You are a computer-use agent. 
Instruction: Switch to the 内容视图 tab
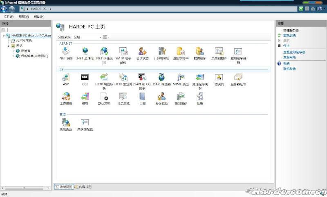(x=83, y=187)
